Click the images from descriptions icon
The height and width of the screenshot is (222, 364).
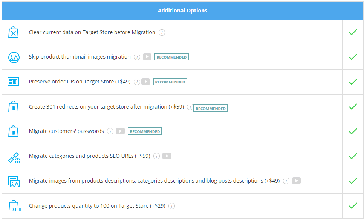click(x=13, y=181)
